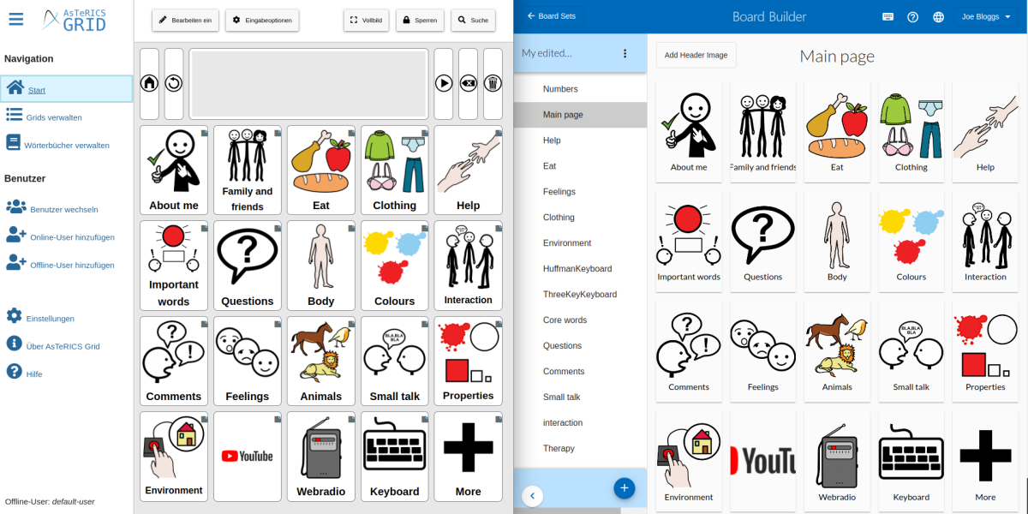
Task: Open the About me cell in AsTeRICS Grid
Action: tap(174, 170)
